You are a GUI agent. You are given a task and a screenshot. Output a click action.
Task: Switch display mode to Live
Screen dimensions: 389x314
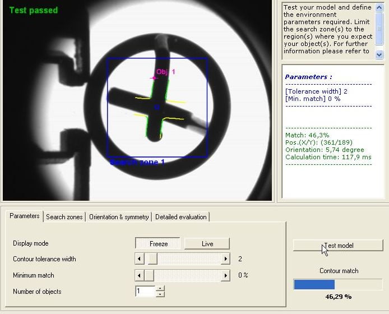(x=207, y=243)
